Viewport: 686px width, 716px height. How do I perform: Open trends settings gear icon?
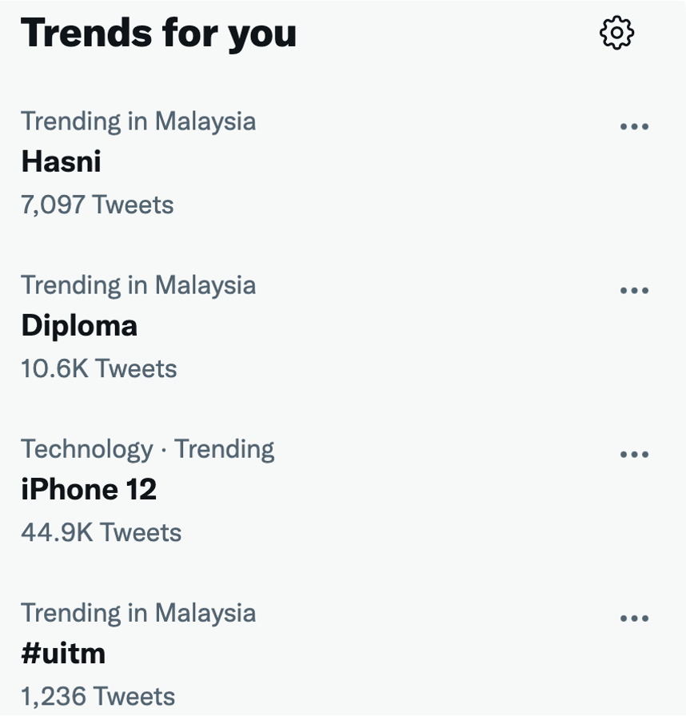(x=616, y=33)
